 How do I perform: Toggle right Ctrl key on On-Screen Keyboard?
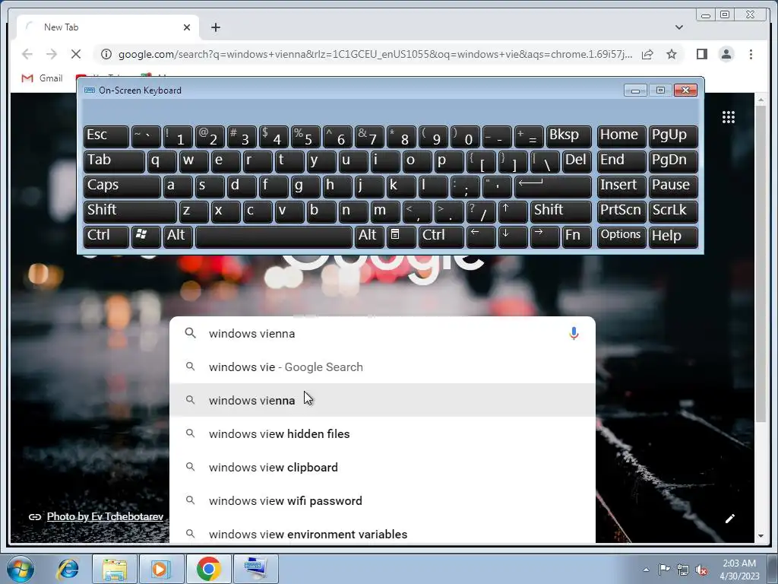(441, 236)
